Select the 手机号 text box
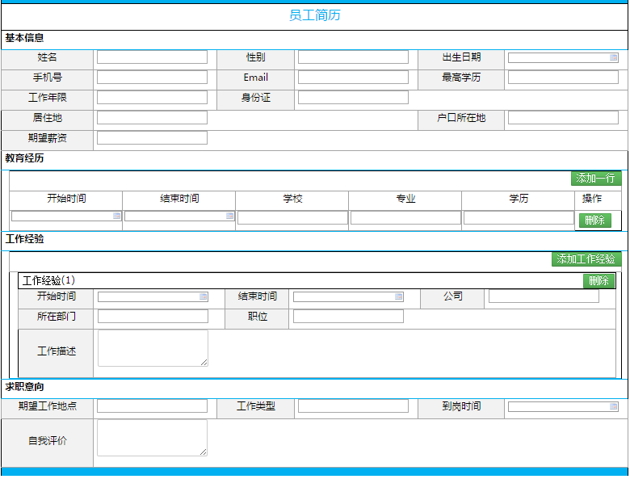The height and width of the screenshot is (479, 630). (x=152, y=78)
